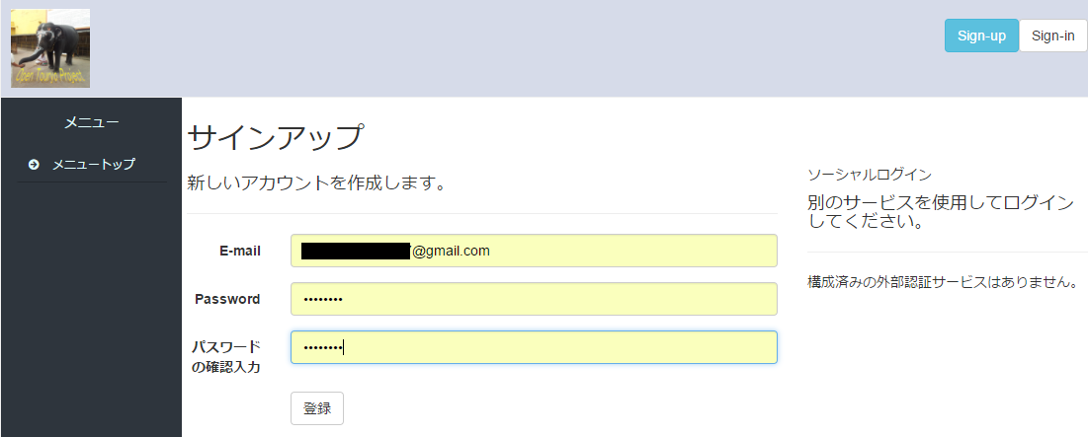
Task: Click the ソーシャルログイン section heading
Action: 870,175
